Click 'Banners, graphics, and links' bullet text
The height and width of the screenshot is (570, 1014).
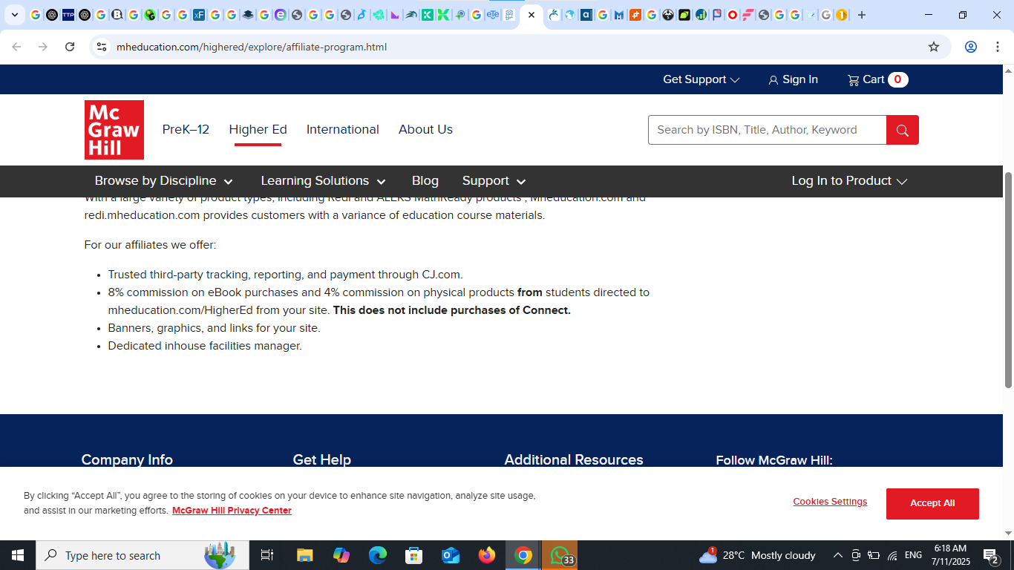(214, 328)
